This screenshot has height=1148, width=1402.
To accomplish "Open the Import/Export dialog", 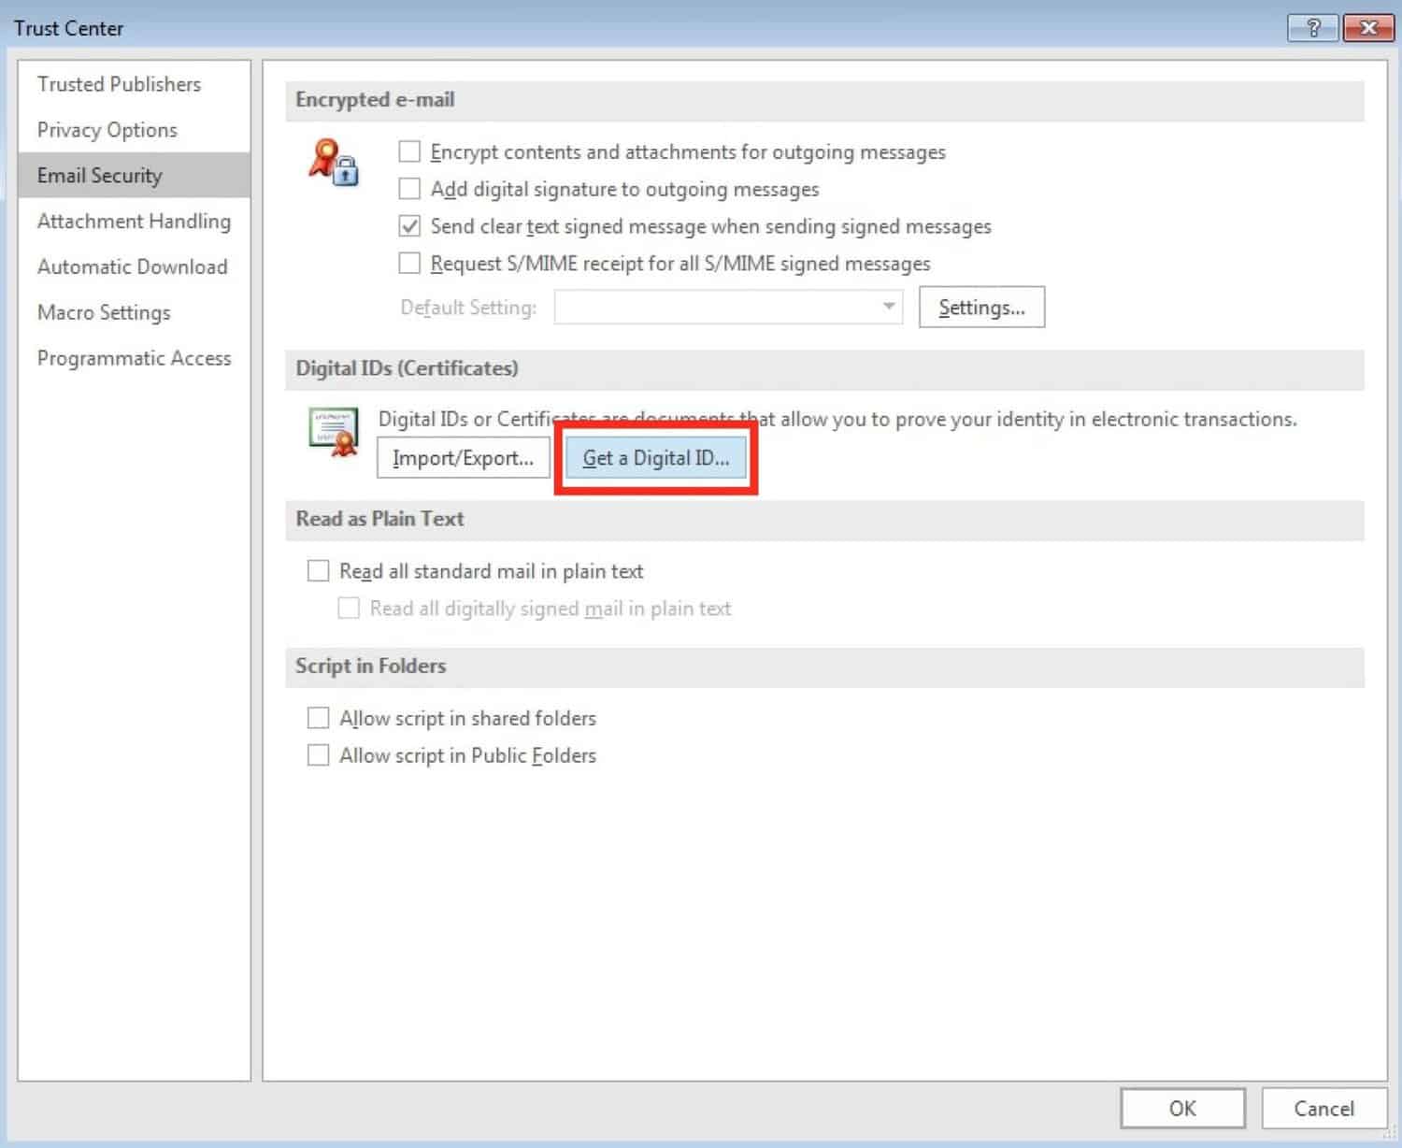I will (463, 457).
